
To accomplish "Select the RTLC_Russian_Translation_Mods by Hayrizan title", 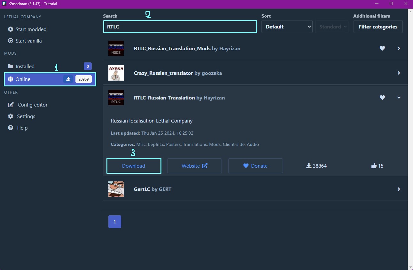I will tap(187, 48).
